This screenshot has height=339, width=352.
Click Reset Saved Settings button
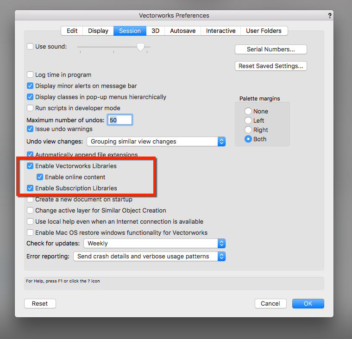[271, 66]
